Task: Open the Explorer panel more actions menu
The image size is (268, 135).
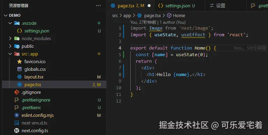Action: pyautogui.click(x=98, y=6)
